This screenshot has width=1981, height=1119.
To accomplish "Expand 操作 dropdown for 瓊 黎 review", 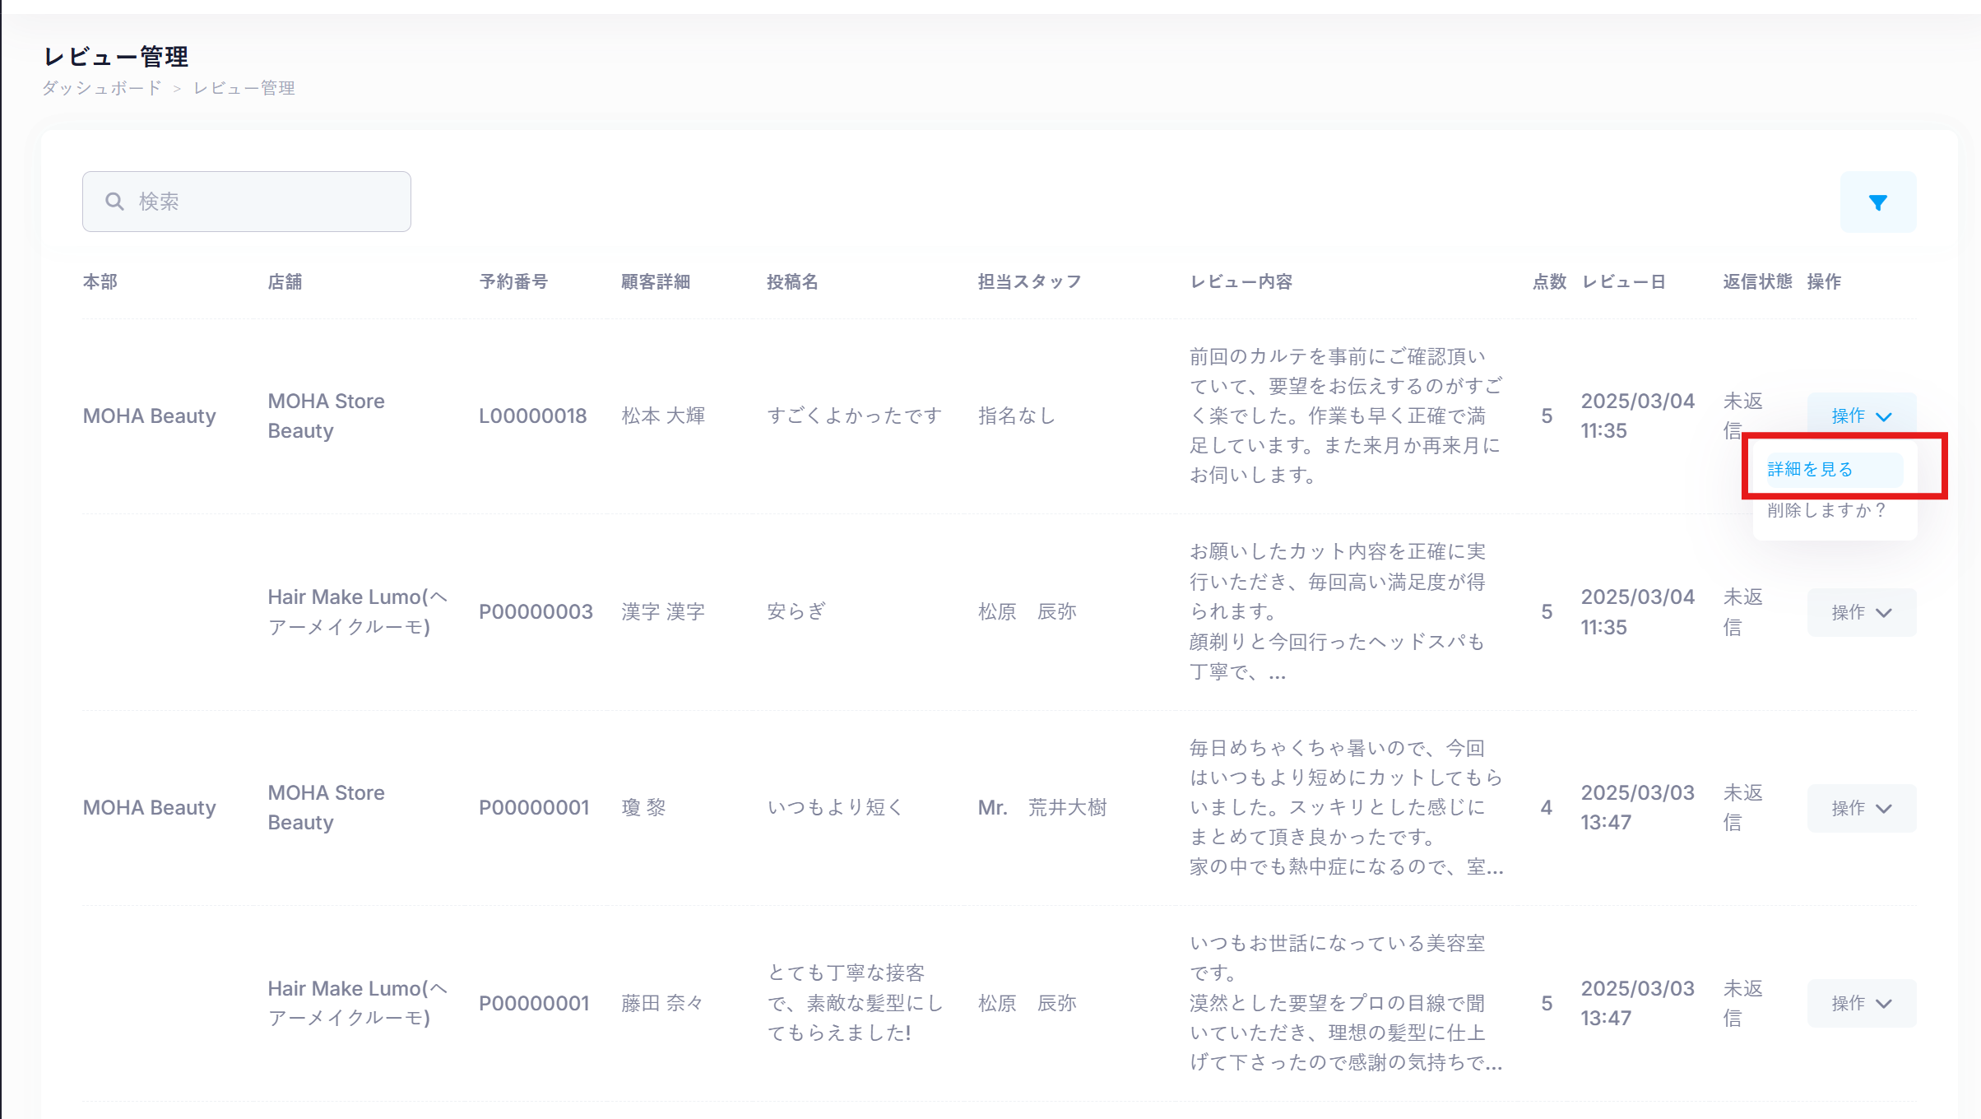I will [1861, 808].
